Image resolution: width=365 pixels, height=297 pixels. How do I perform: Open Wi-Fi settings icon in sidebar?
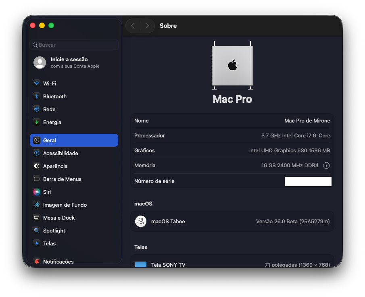coord(37,83)
